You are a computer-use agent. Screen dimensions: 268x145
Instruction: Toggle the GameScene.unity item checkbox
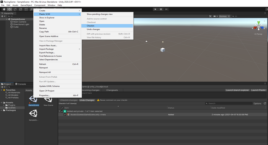click(x=65, y=115)
